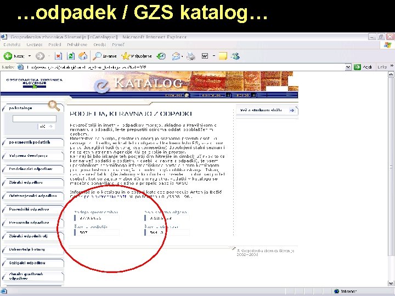Click the plus icon in the blue navigation bar
This screenshot has height=296, width=395.
click(253, 95)
